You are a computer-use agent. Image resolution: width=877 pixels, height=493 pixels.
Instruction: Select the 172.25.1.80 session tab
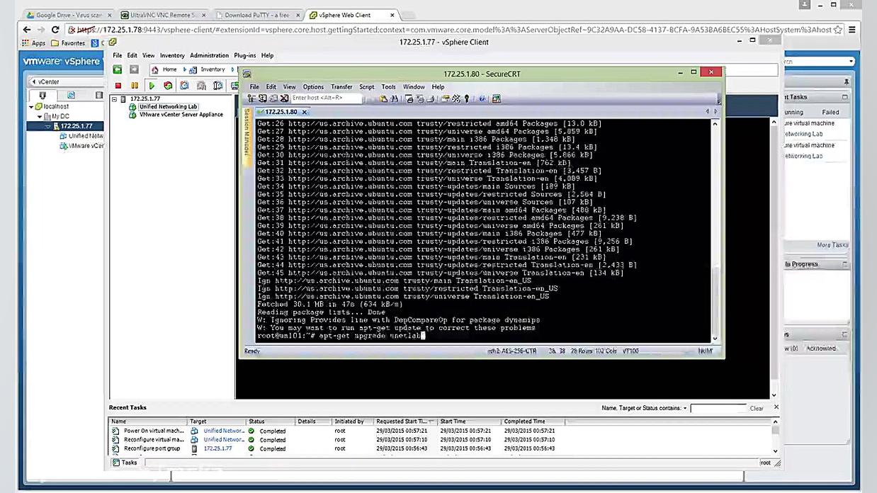281,112
